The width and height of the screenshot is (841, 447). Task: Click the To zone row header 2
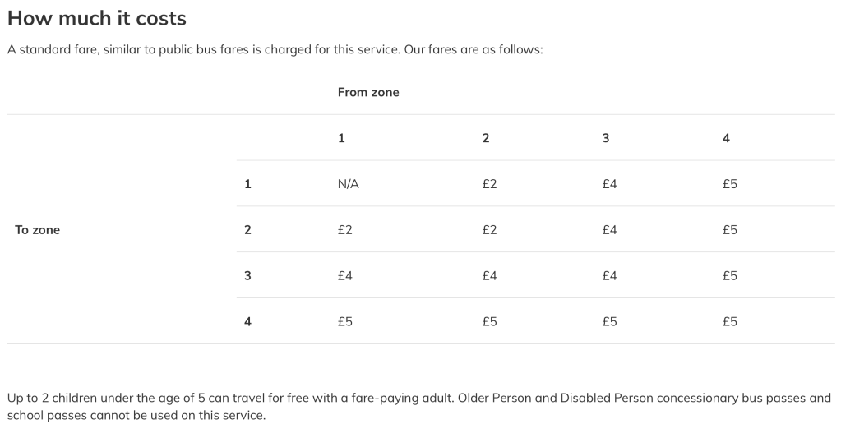(x=247, y=230)
